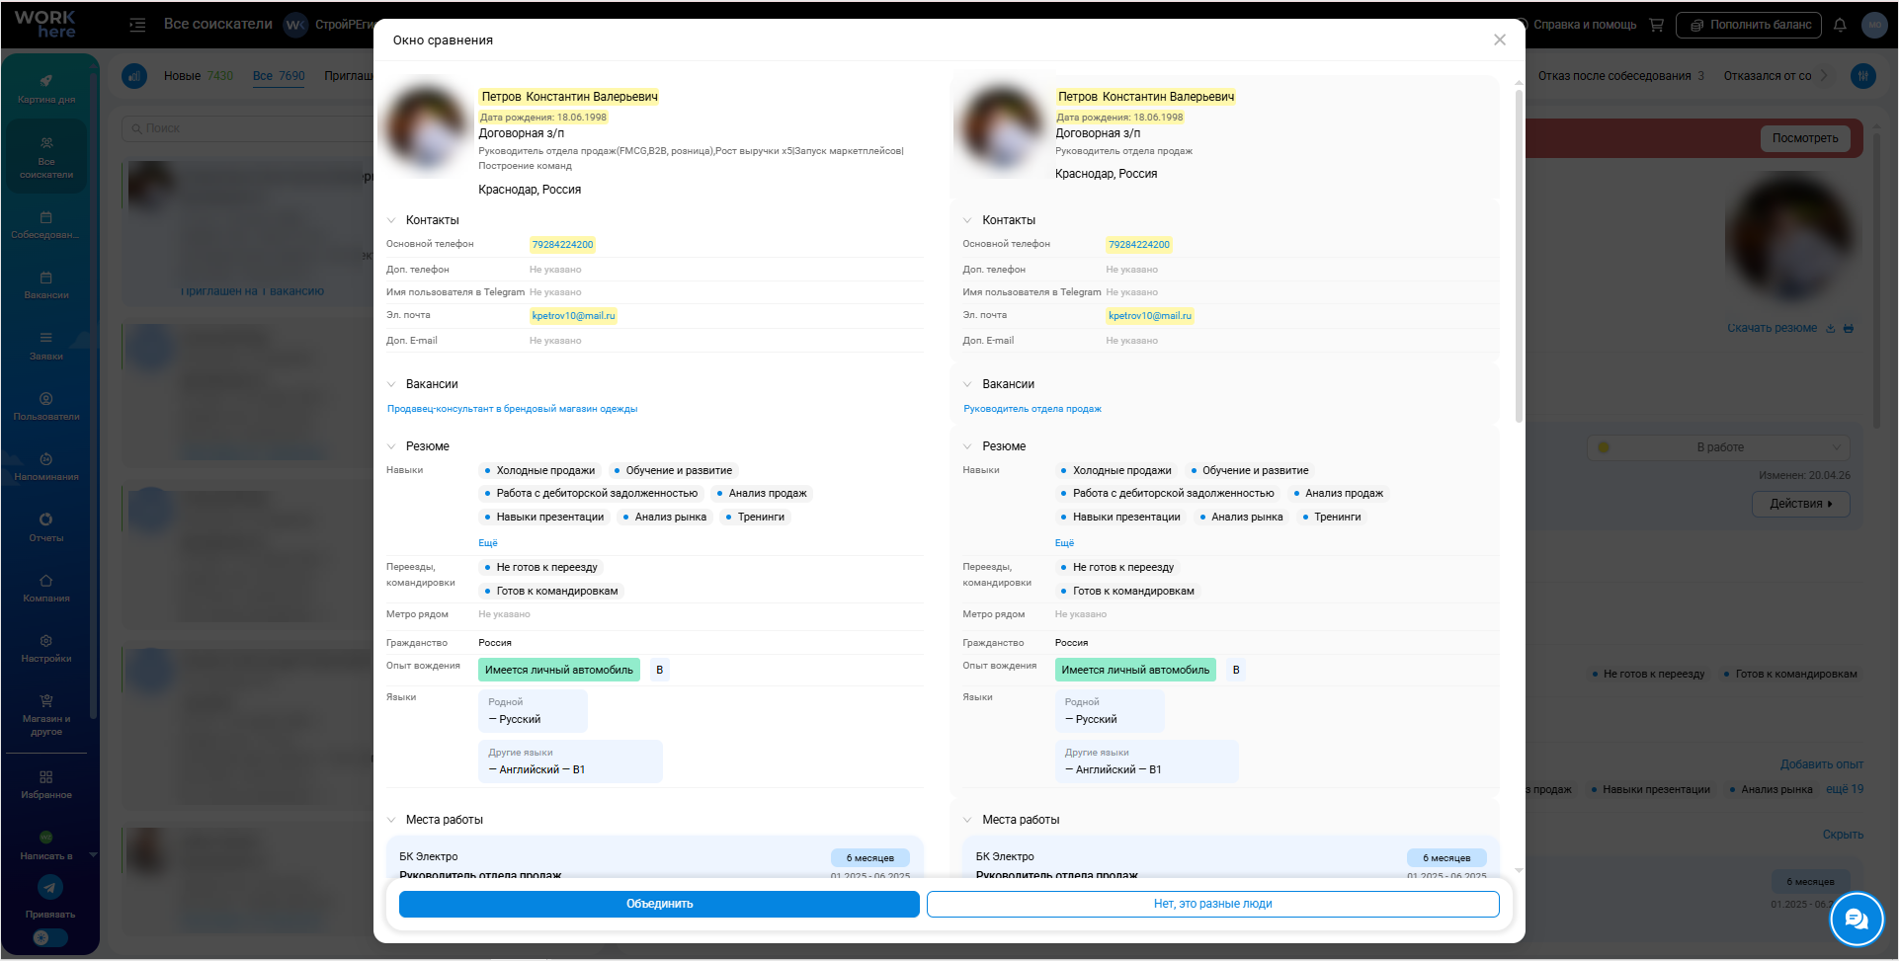The image size is (1899, 961).
Task: Click the status tabs right arrow
Action: tap(1824, 75)
